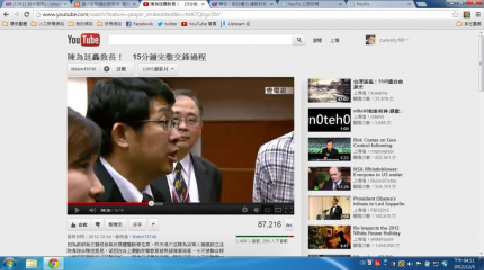Toggle the watch later clock button in player
Image resolution: width=484 pixels, height=270 pixels.
pos(256,210)
